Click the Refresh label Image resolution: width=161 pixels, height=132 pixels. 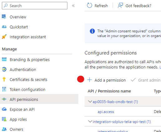(x=101, y=6)
